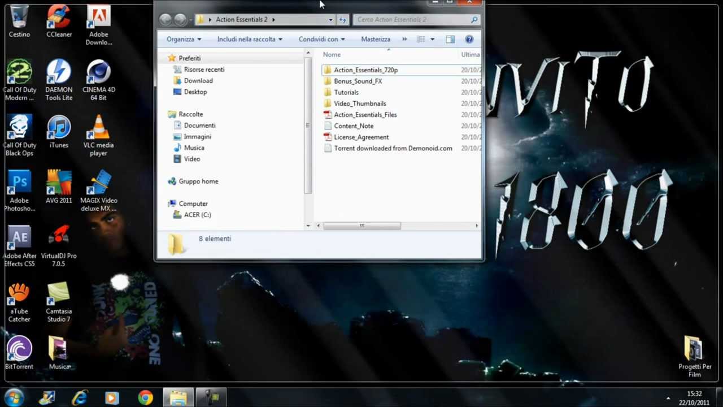Select Desktop in the navigation pane
Viewport: 723px width, 407px height.
coord(195,92)
